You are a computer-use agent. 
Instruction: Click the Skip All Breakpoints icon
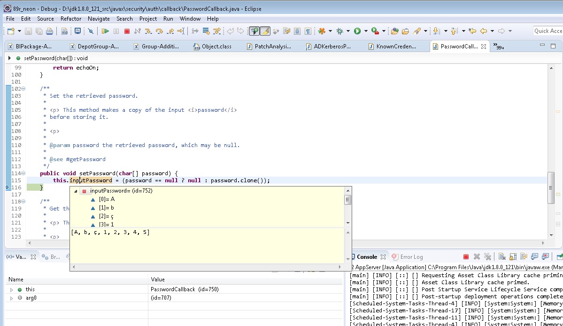(x=91, y=31)
